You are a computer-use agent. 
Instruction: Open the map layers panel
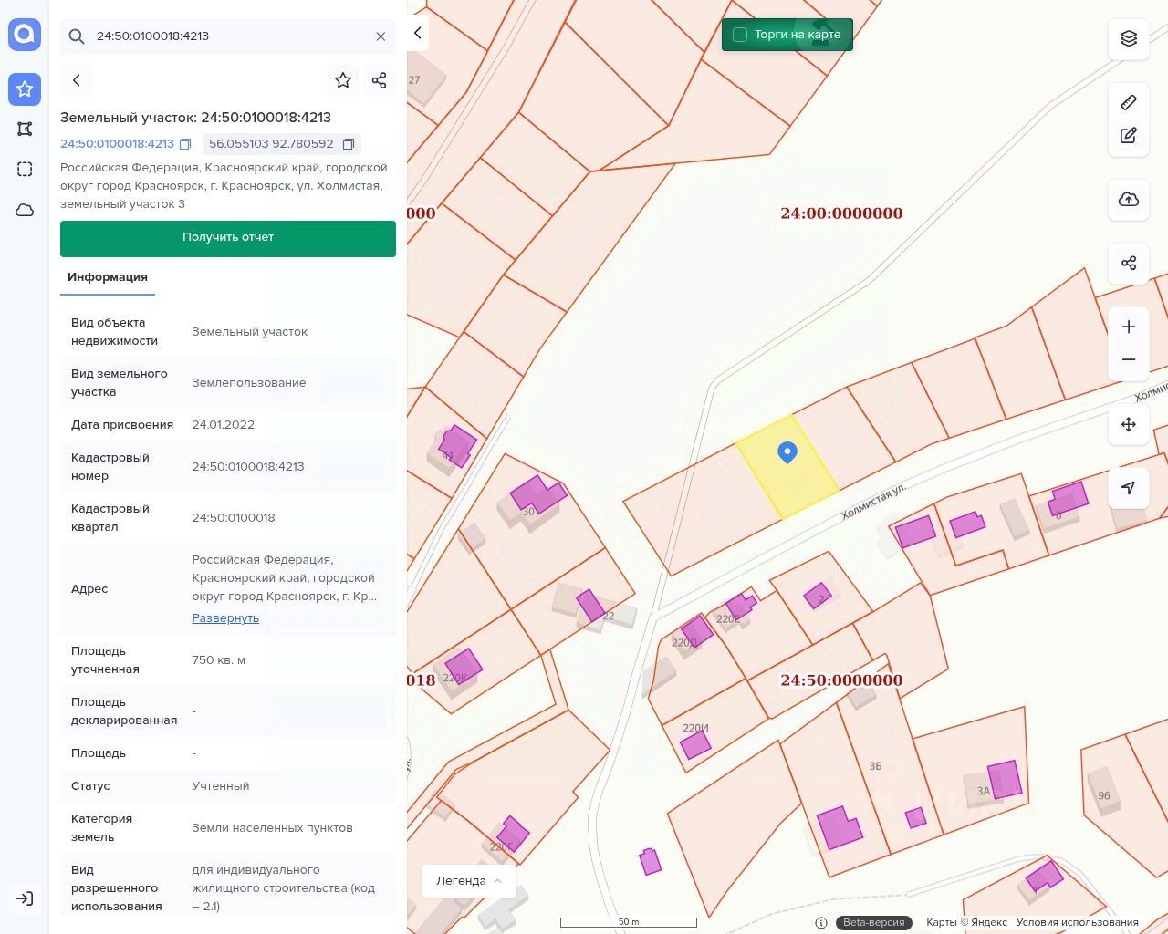click(x=1129, y=38)
